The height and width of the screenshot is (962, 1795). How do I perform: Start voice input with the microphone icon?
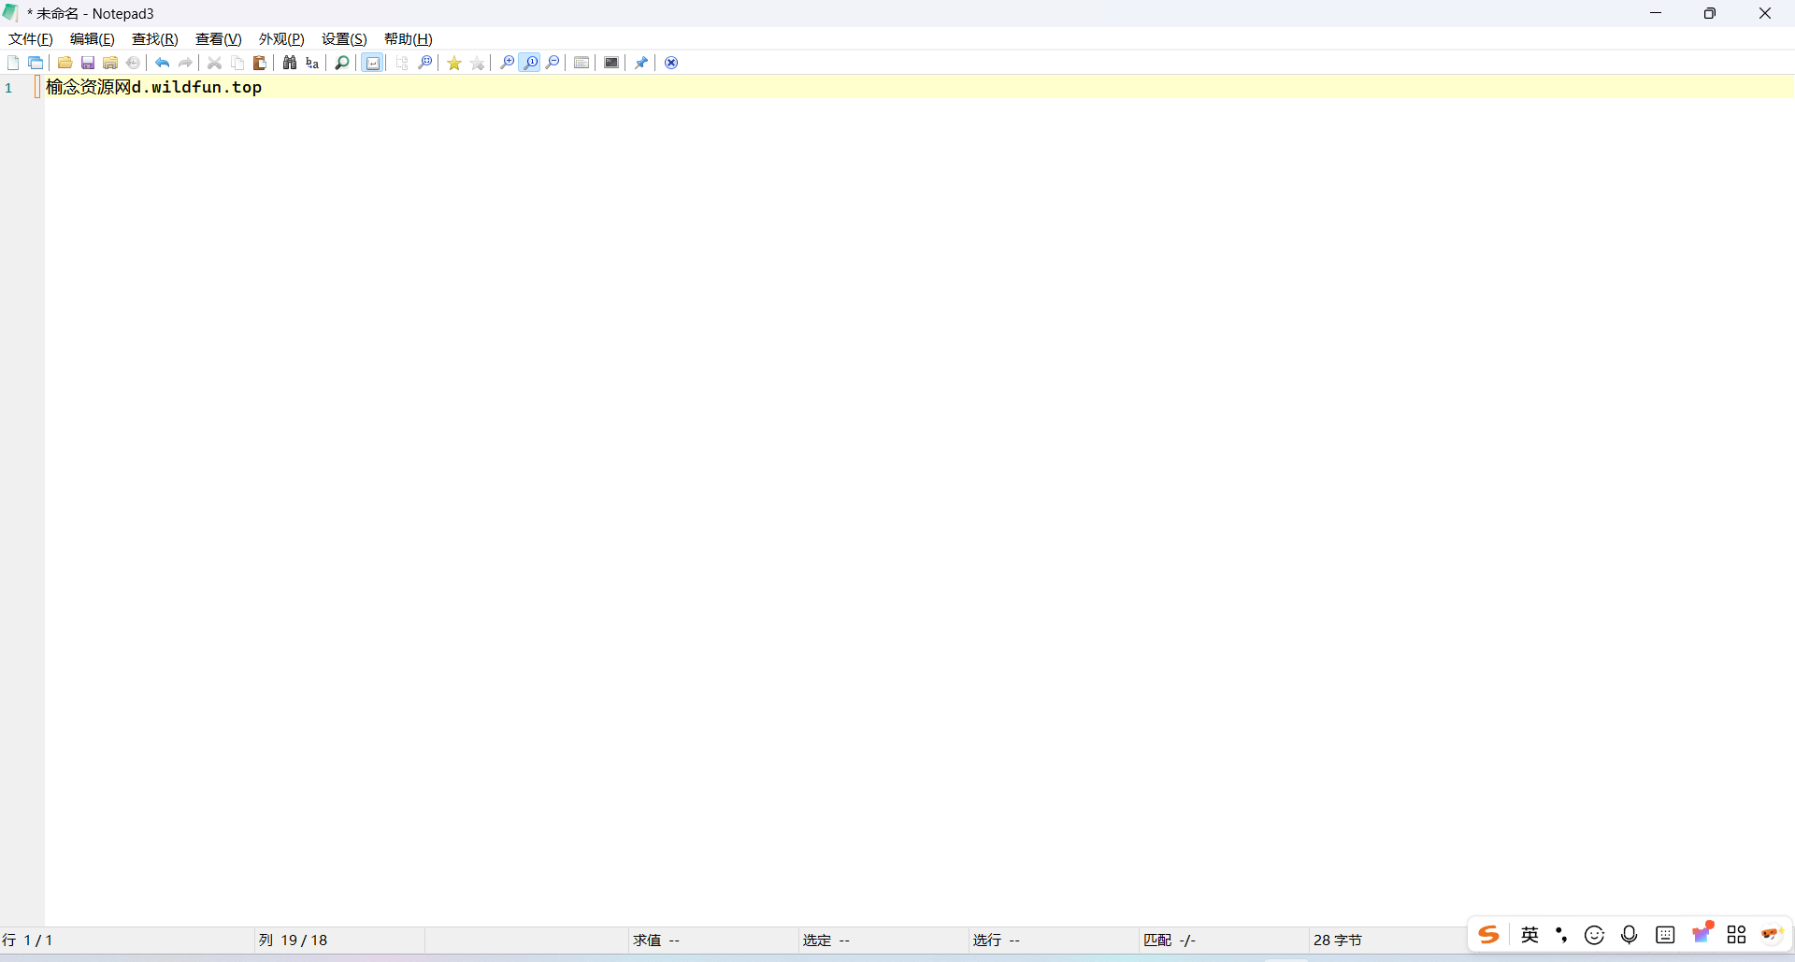point(1630,935)
